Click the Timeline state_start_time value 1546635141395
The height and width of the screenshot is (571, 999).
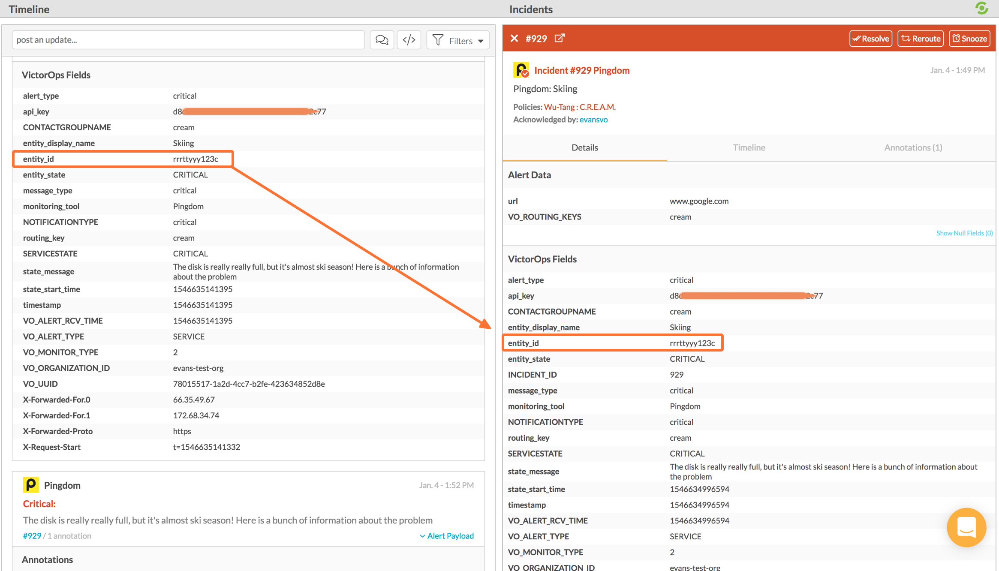pos(202,289)
